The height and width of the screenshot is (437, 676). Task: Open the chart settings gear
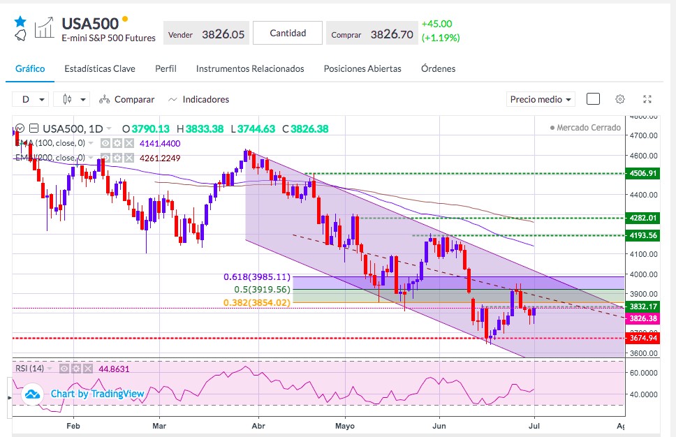tap(620, 99)
